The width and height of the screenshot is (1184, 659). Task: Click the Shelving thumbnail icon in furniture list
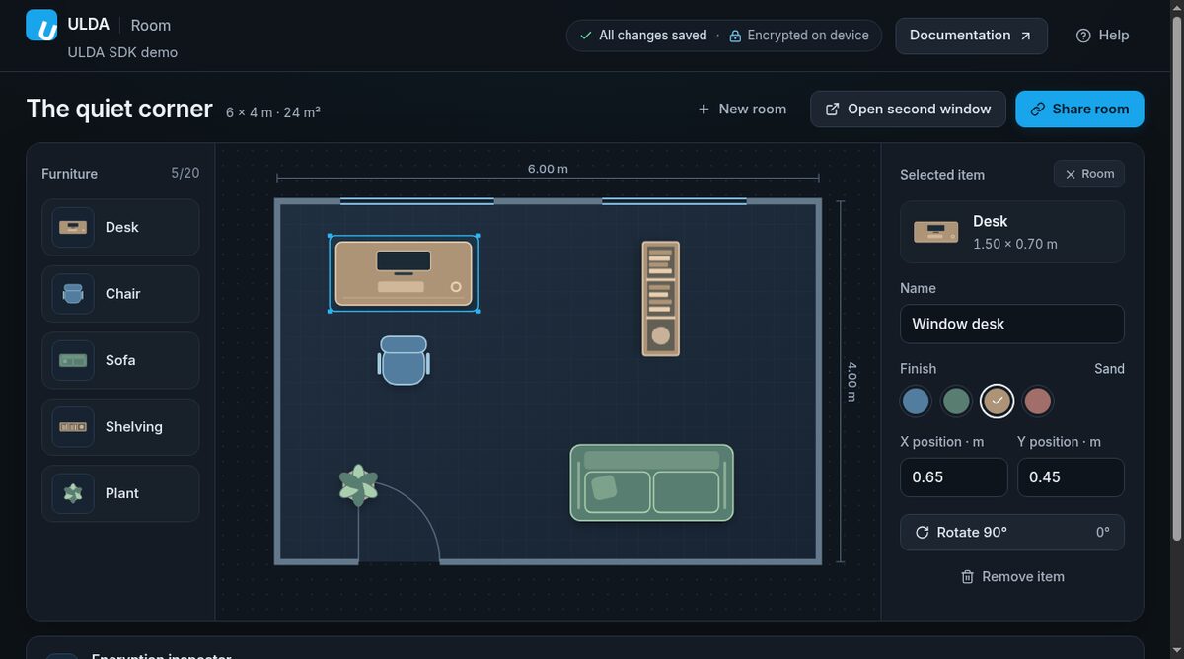click(x=73, y=427)
